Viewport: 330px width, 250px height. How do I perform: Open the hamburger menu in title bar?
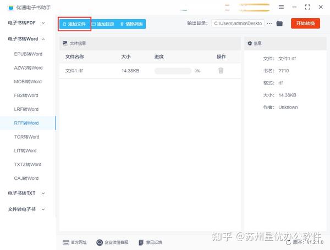pyautogui.click(x=281, y=7)
